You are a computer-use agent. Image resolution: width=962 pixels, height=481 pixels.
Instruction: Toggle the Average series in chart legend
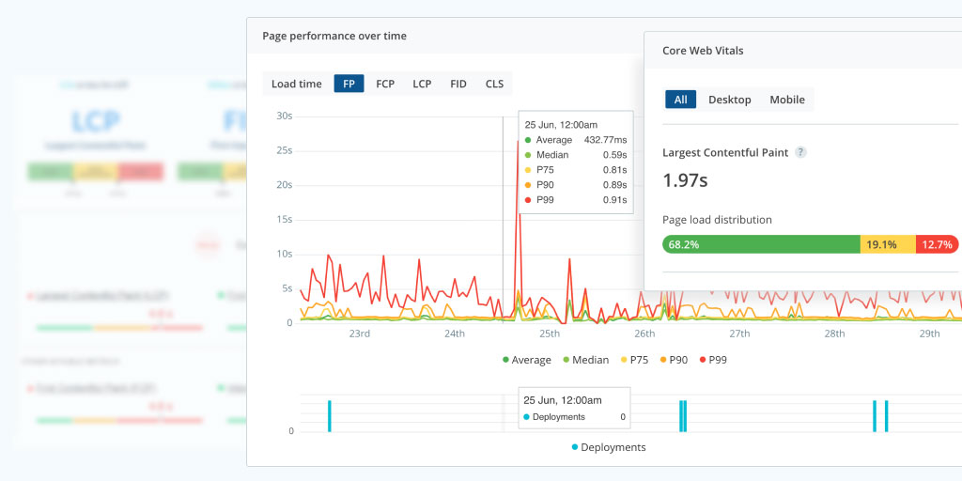click(x=527, y=360)
